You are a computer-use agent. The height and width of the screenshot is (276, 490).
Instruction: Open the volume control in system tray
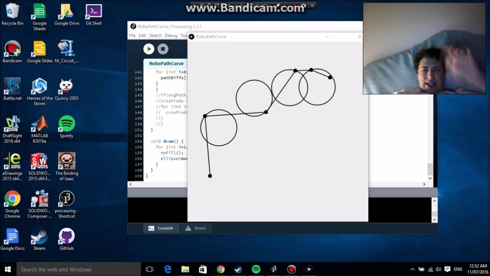pos(438,269)
